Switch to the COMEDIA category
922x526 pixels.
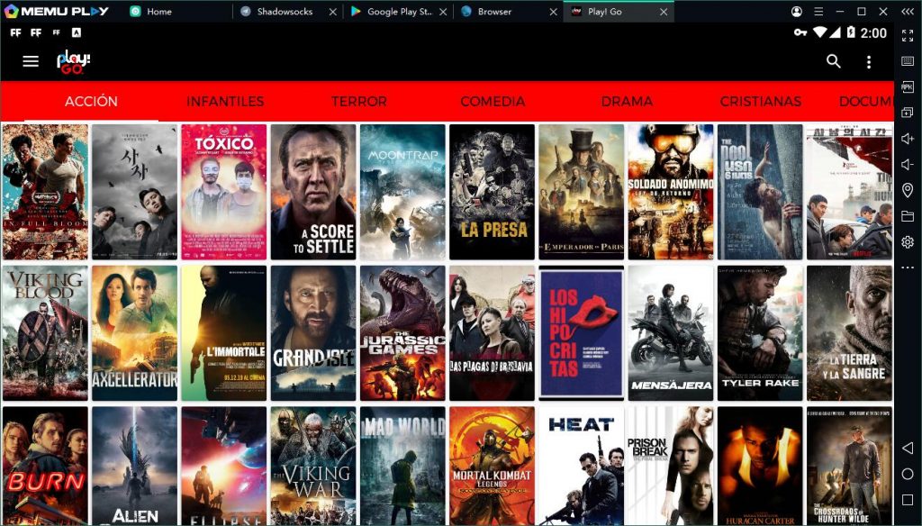pos(493,102)
